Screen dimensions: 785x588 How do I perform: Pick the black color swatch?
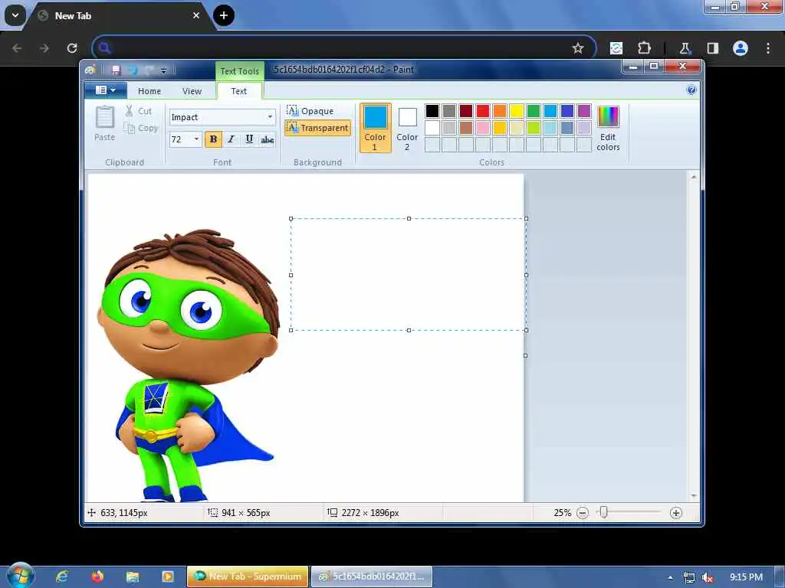pos(432,110)
